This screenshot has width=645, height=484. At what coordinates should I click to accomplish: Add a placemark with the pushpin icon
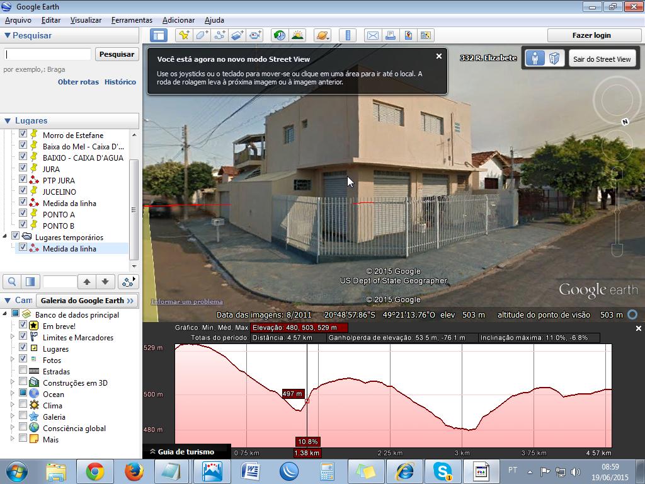point(183,35)
